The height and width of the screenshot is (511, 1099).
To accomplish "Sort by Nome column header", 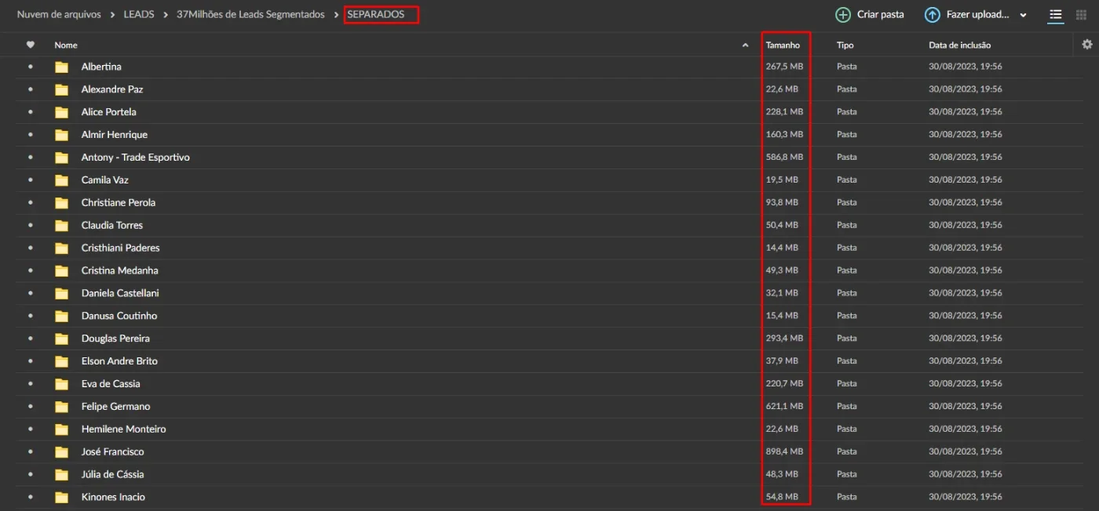I will coord(66,45).
